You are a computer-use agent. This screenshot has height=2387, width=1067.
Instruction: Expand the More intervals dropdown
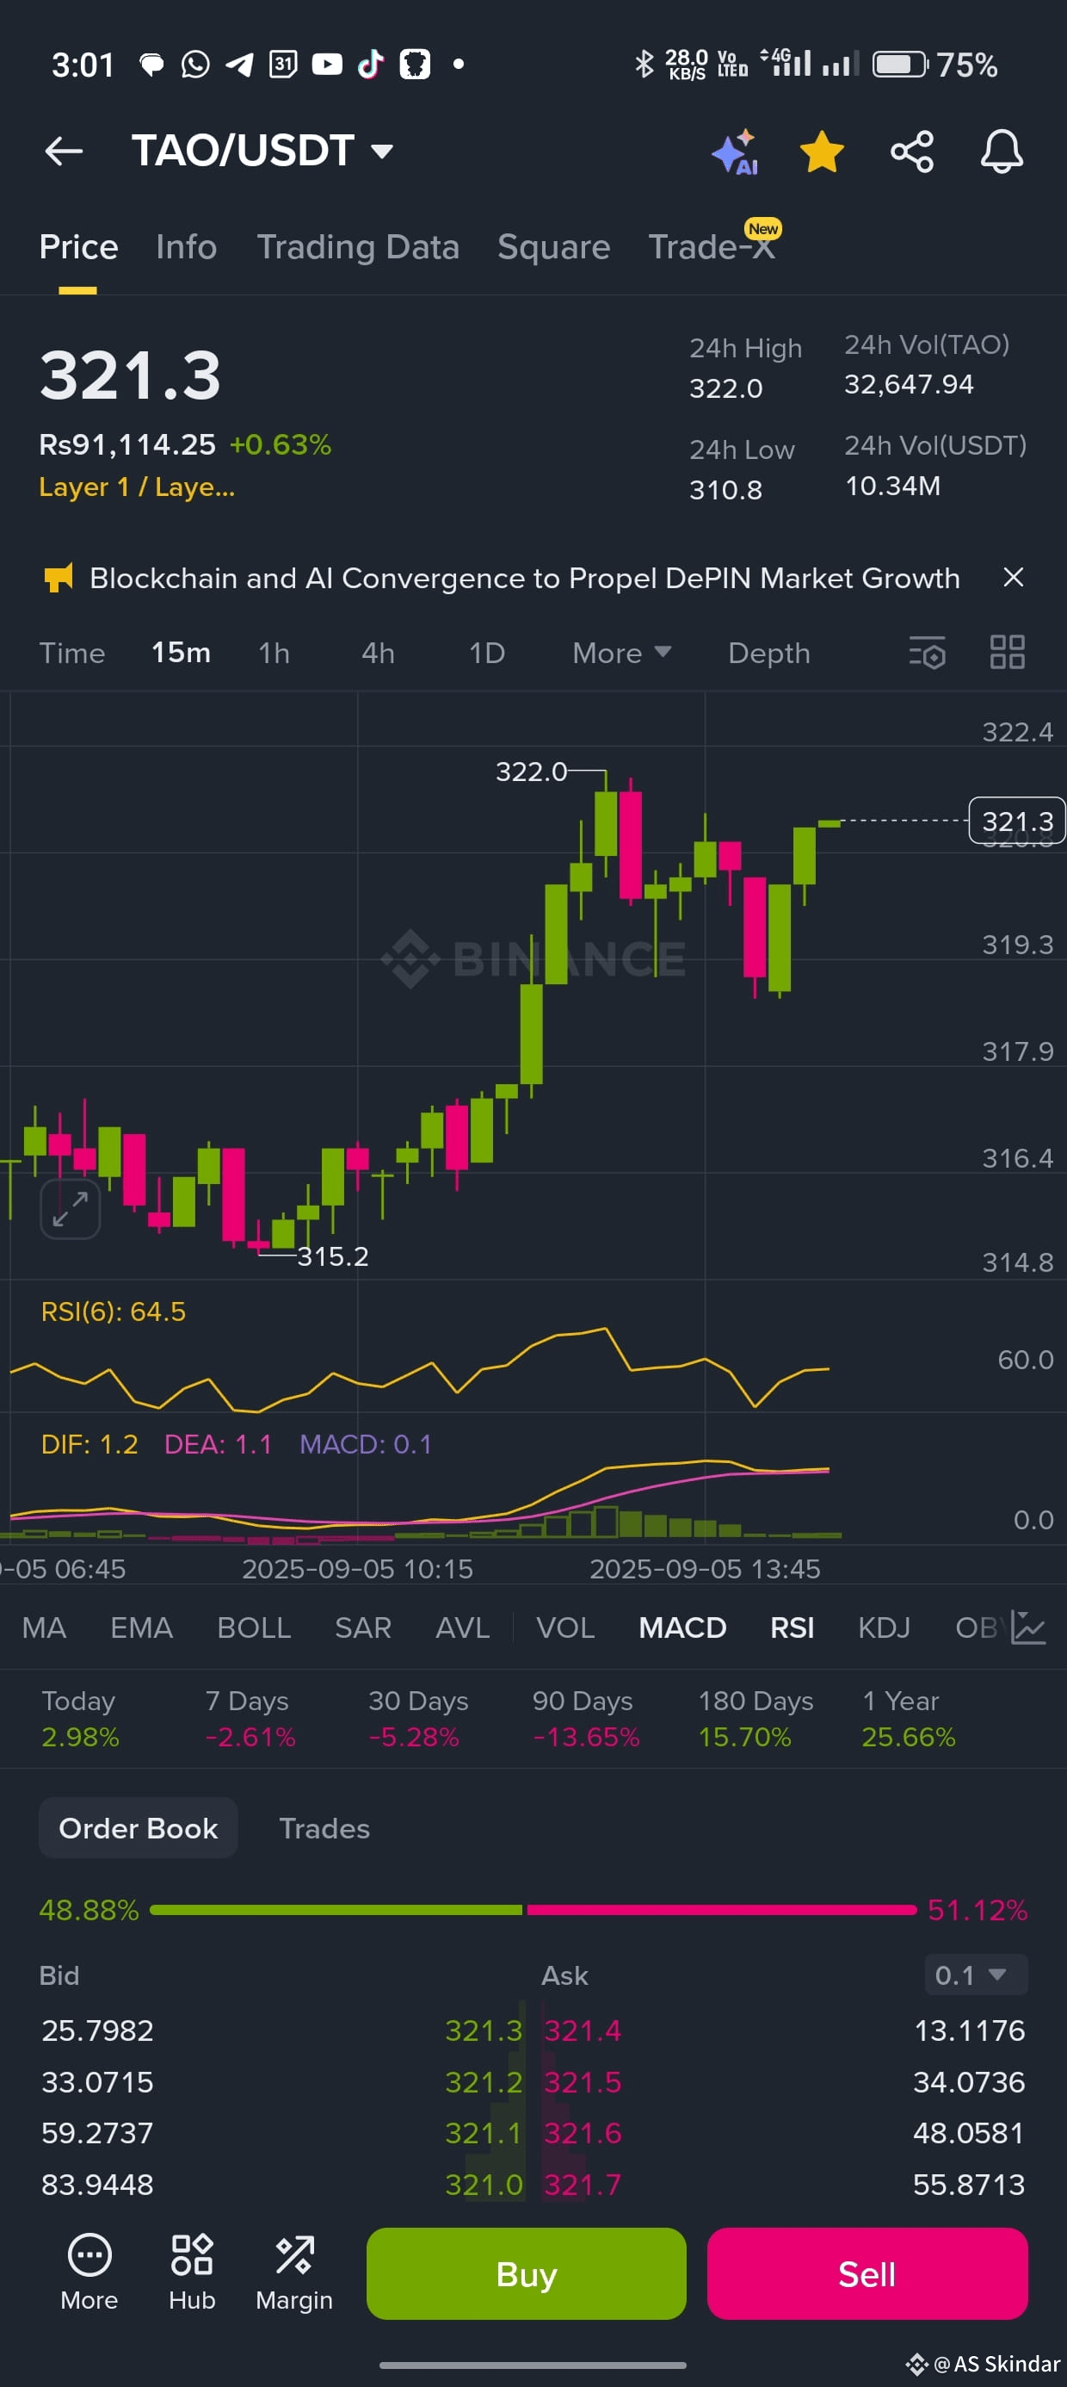pyautogui.click(x=621, y=654)
